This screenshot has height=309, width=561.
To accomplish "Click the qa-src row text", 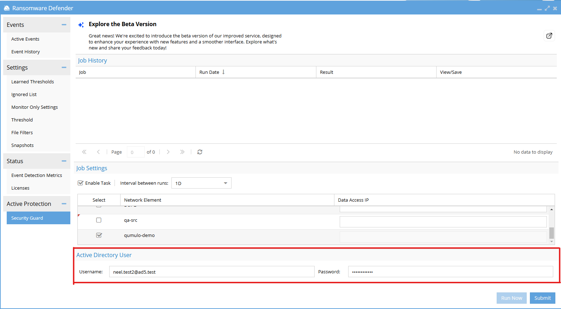I will pyautogui.click(x=131, y=220).
